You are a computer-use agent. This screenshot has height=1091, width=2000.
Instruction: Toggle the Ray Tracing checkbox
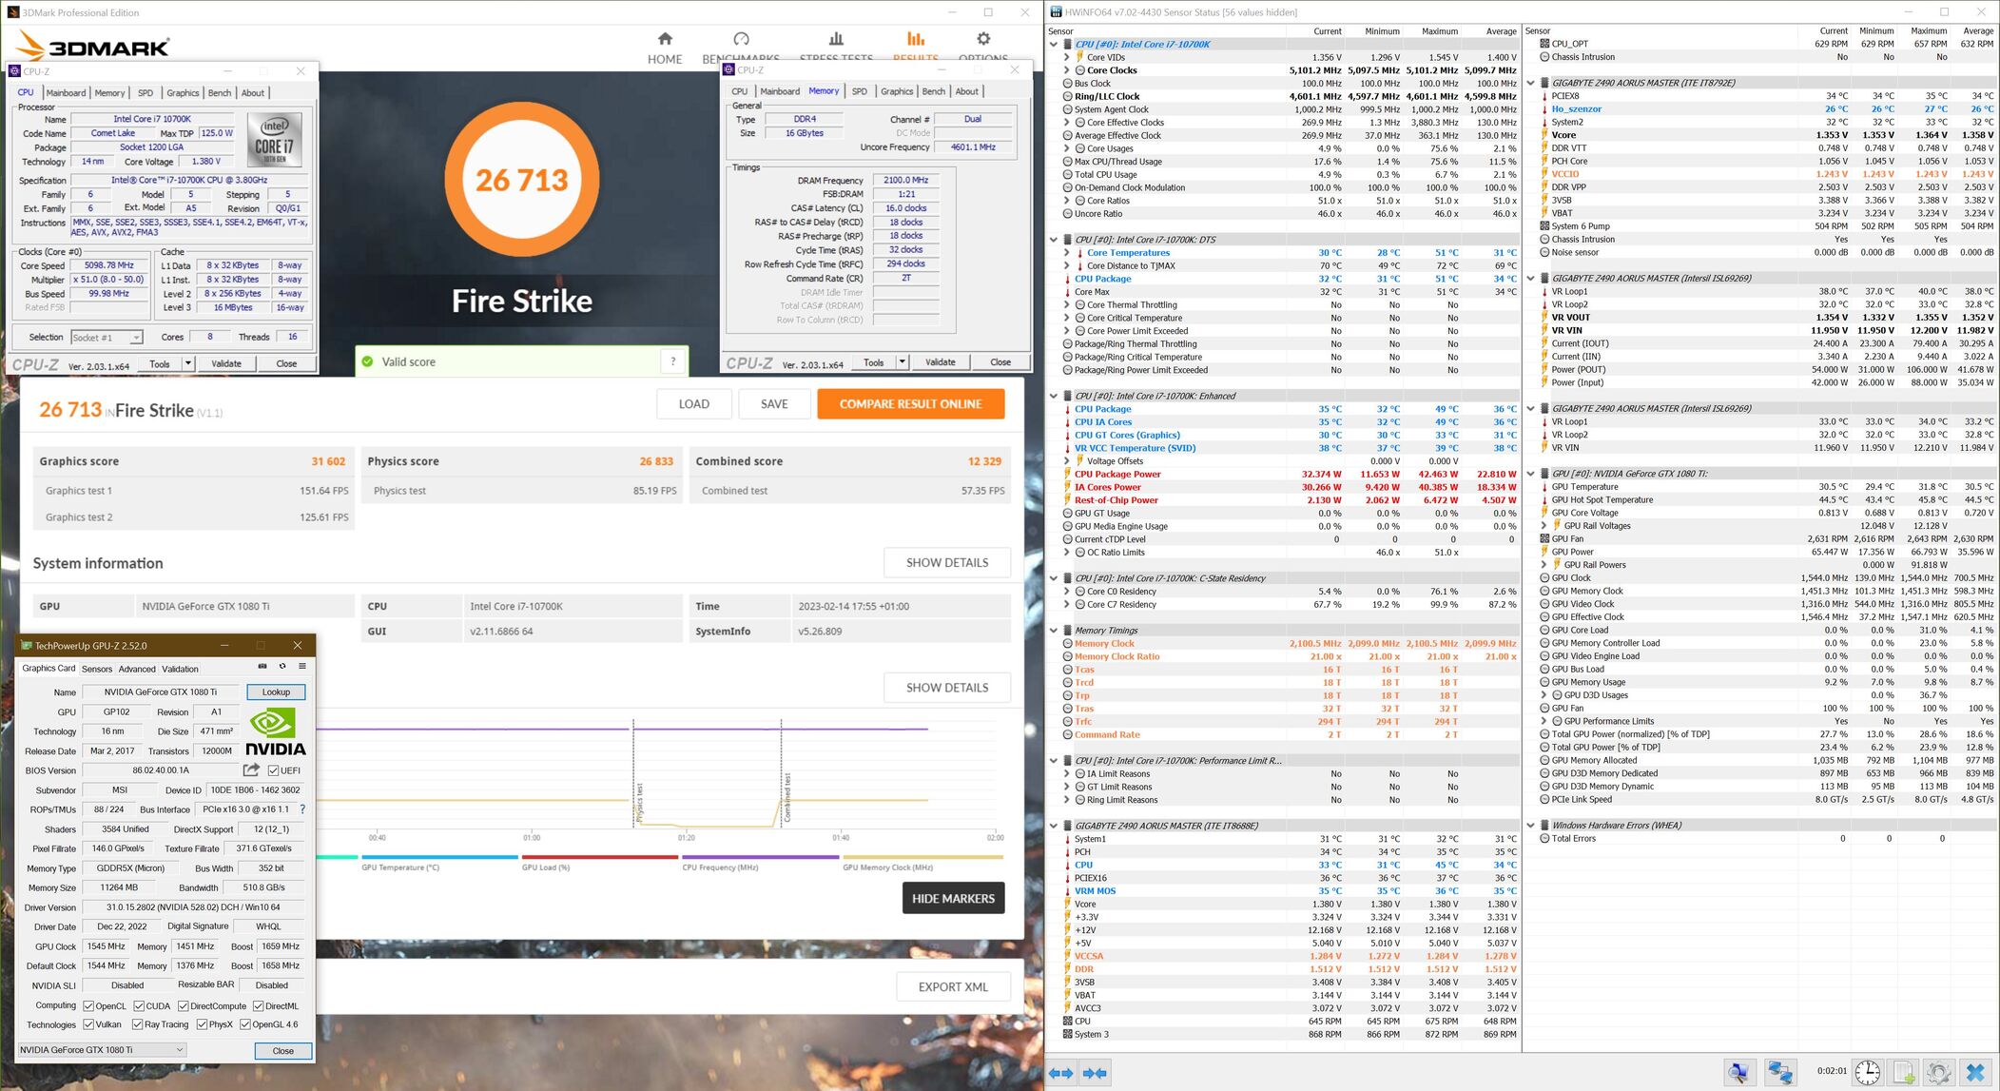point(138,1024)
